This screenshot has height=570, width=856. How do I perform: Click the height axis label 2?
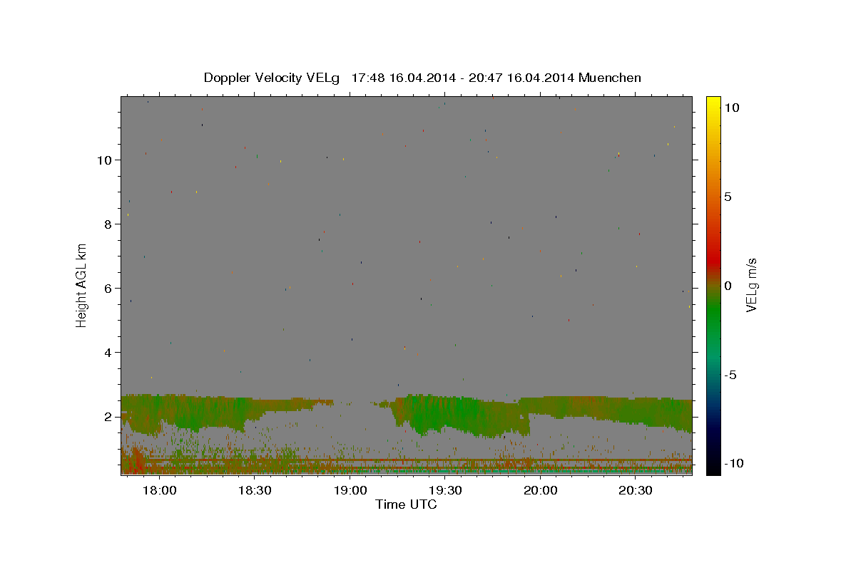(108, 417)
